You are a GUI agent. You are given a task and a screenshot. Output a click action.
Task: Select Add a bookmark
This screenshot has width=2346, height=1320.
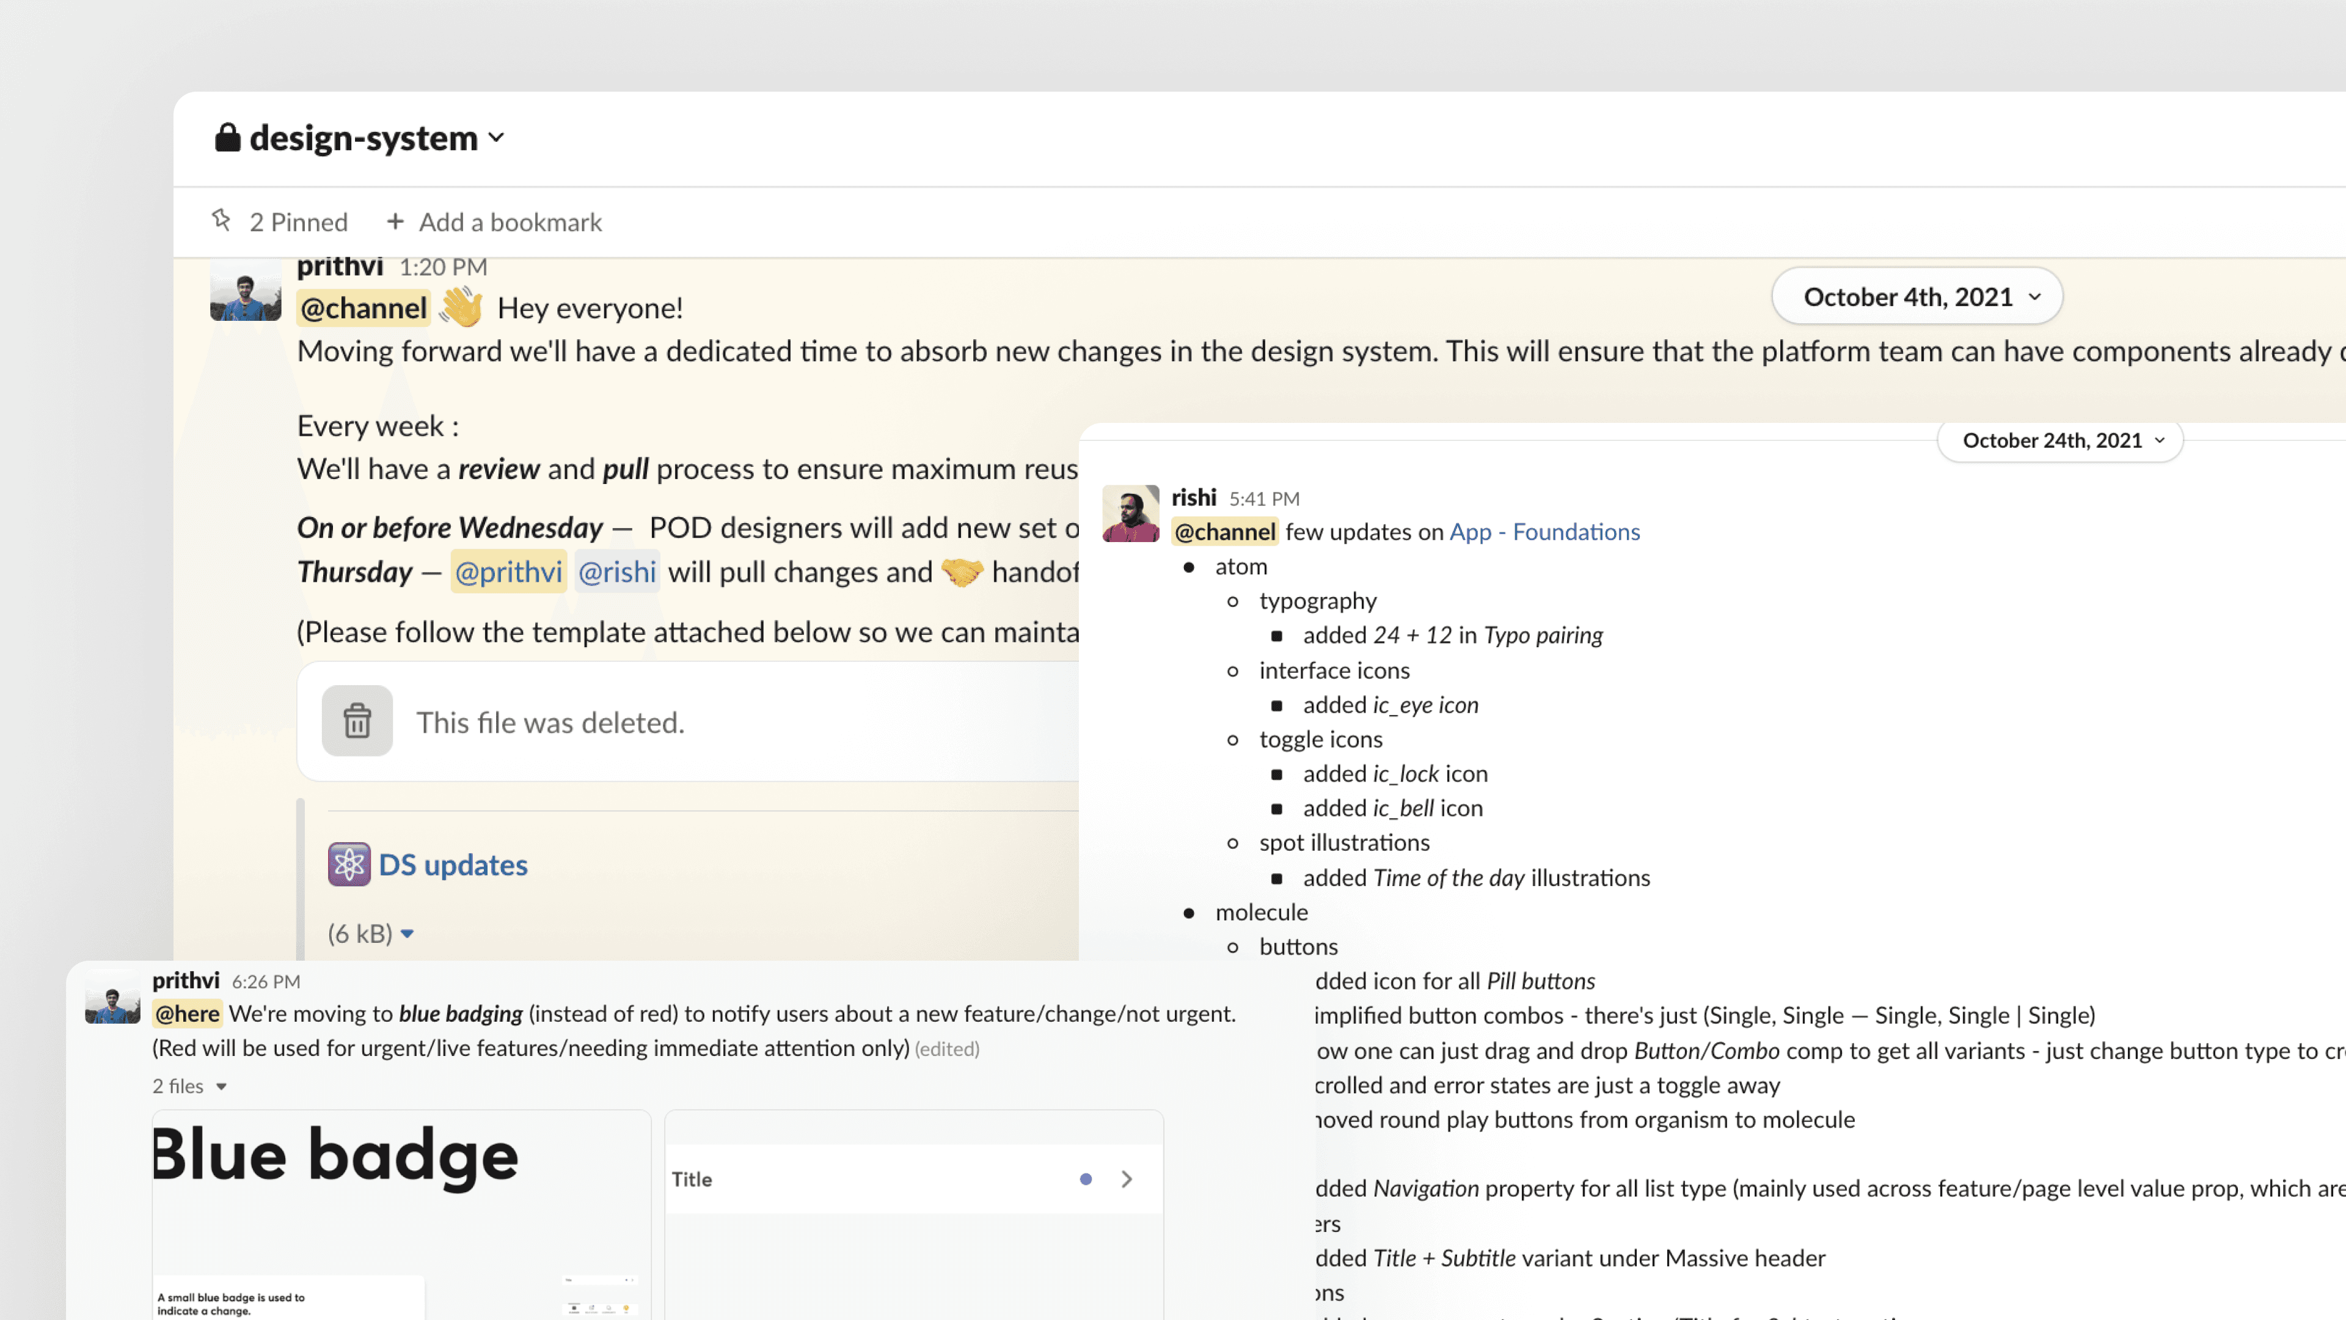pos(510,222)
